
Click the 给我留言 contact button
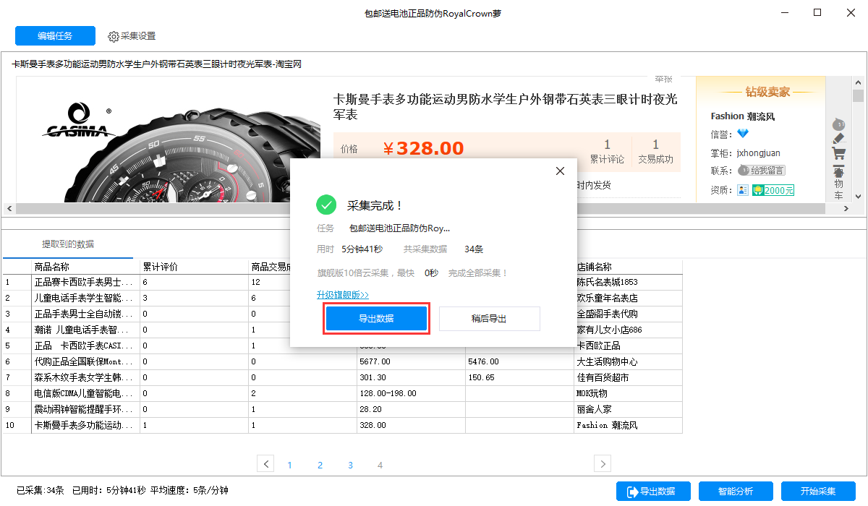click(x=762, y=171)
